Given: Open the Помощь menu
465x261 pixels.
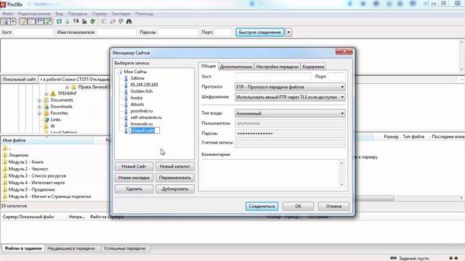Looking at the screenshot, I should [x=144, y=14].
